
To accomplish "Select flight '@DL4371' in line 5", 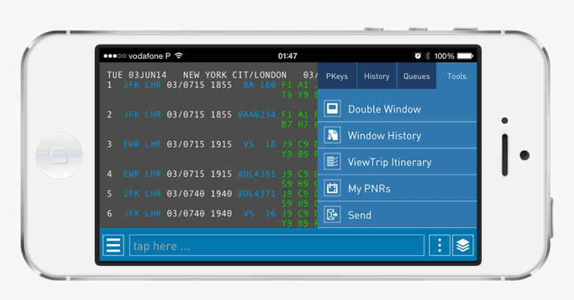I will pyautogui.click(x=256, y=193).
